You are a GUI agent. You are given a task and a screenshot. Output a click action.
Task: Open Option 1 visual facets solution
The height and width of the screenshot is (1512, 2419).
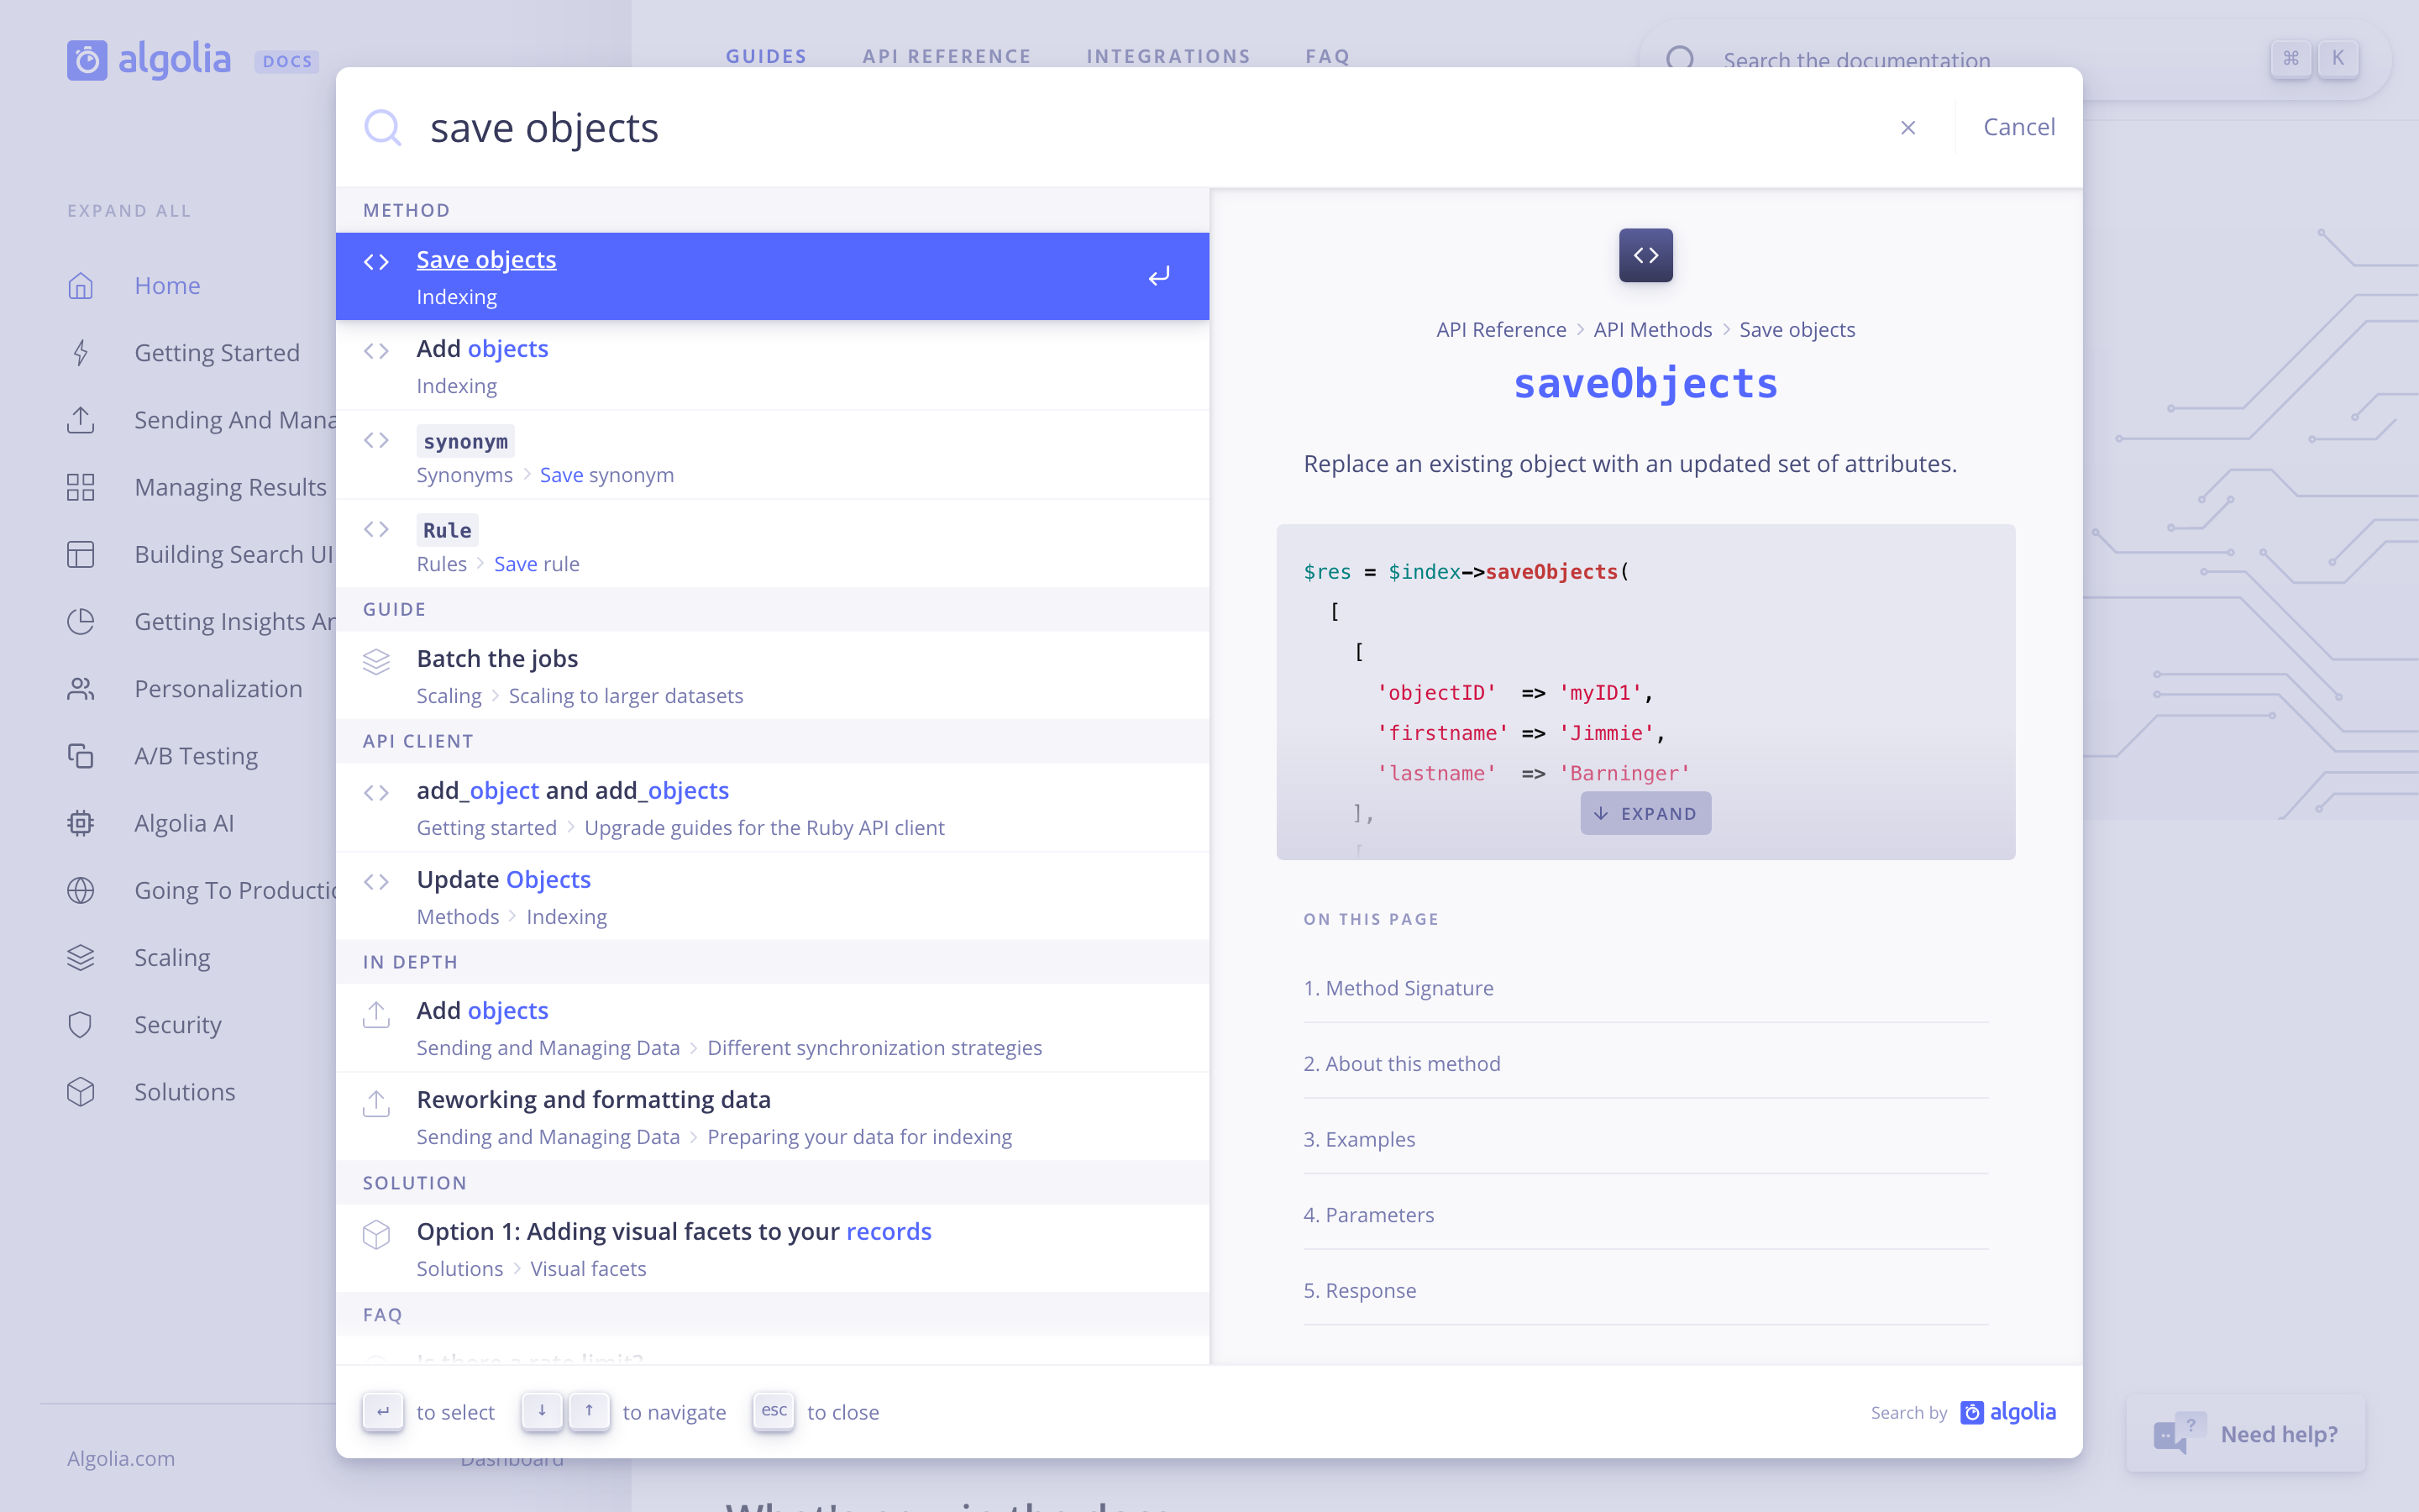click(x=772, y=1248)
